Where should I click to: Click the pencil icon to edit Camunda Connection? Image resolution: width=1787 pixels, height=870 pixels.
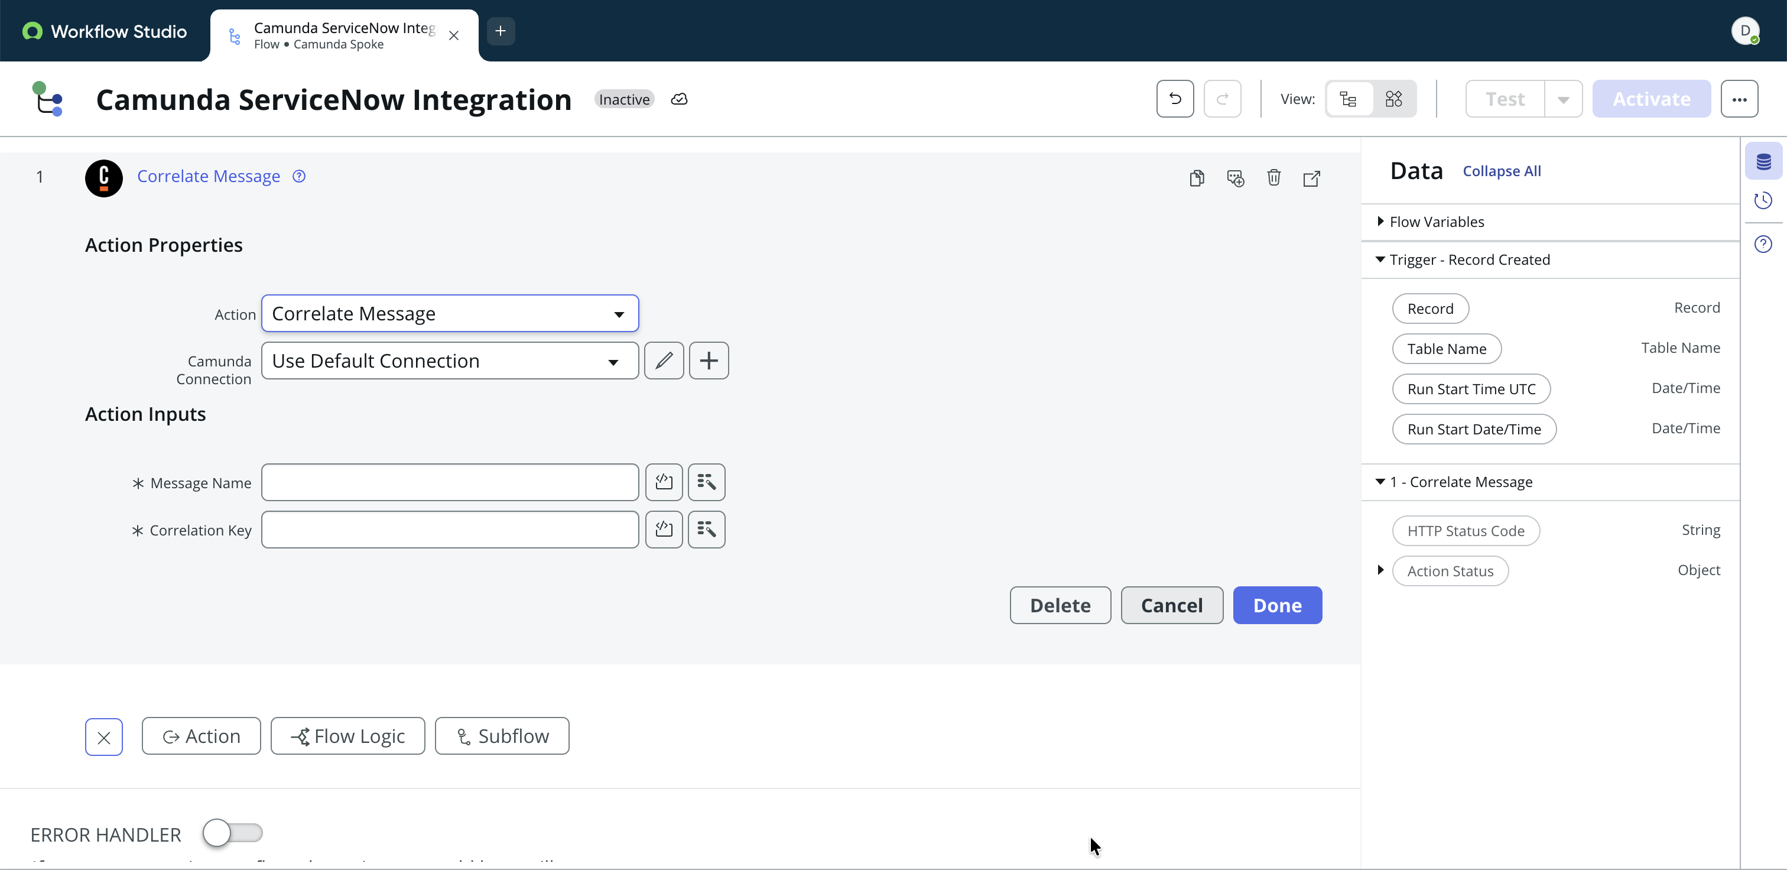click(x=664, y=360)
